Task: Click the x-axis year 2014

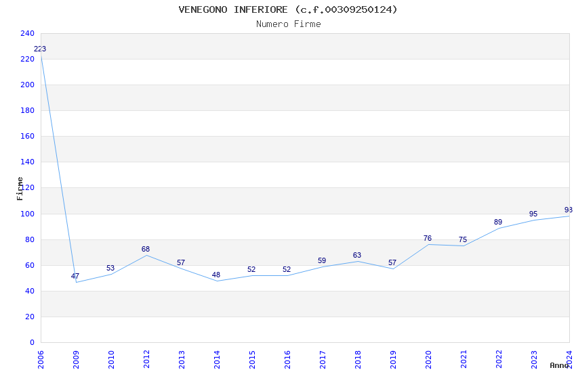Action: (217, 360)
